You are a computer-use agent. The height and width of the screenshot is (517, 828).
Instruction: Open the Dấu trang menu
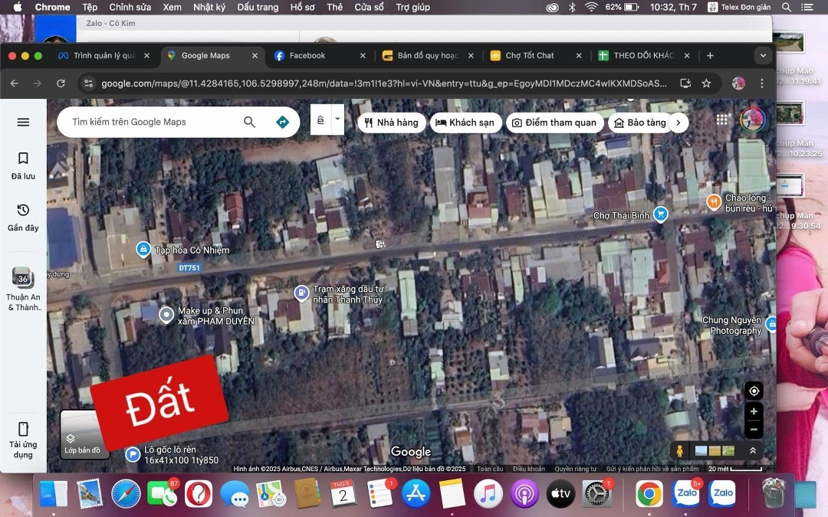click(x=258, y=7)
